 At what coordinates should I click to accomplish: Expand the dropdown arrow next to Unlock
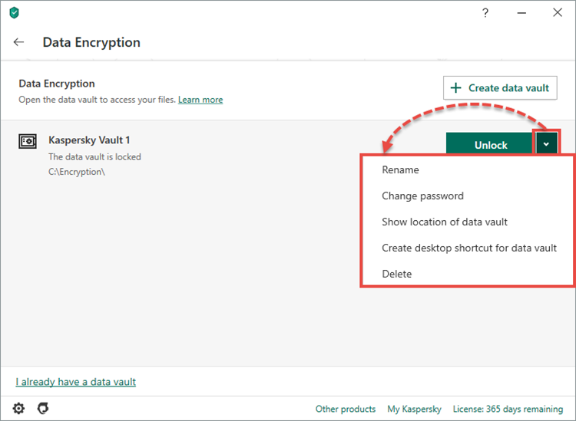coord(546,143)
